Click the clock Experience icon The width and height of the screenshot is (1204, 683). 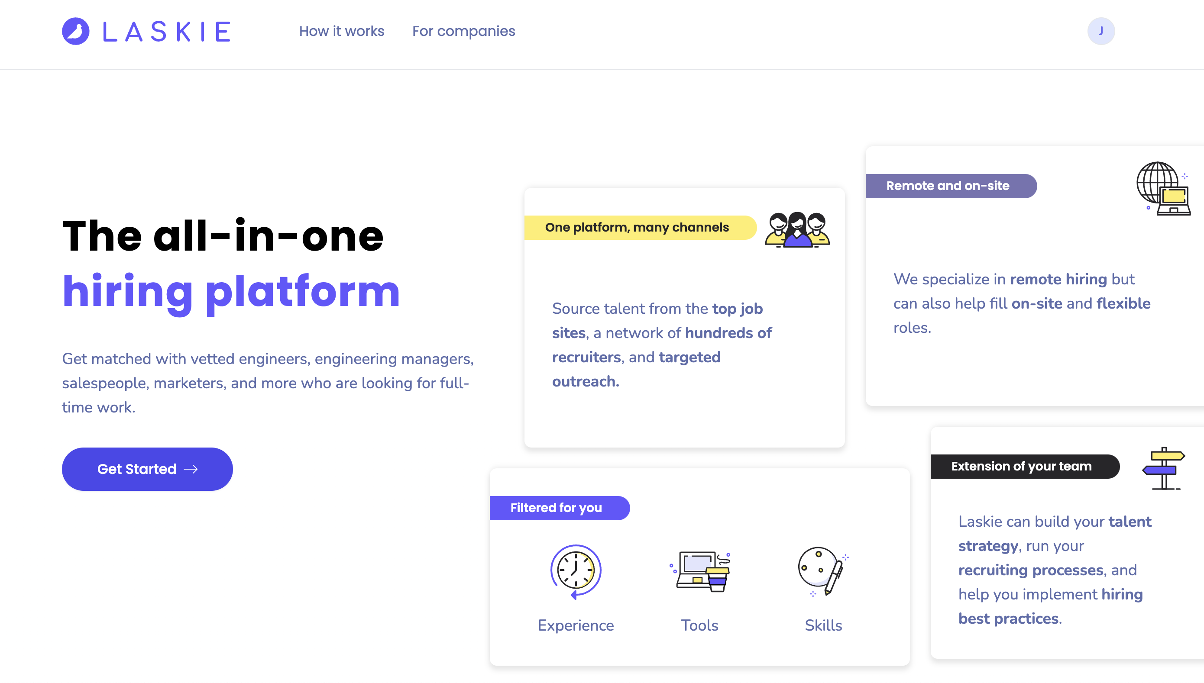click(x=576, y=572)
